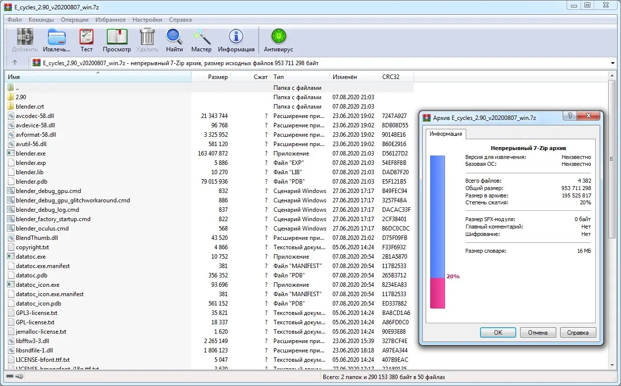This screenshot has width=621, height=386.
Task: Click the blender.pdb file icon
Action: point(11,182)
